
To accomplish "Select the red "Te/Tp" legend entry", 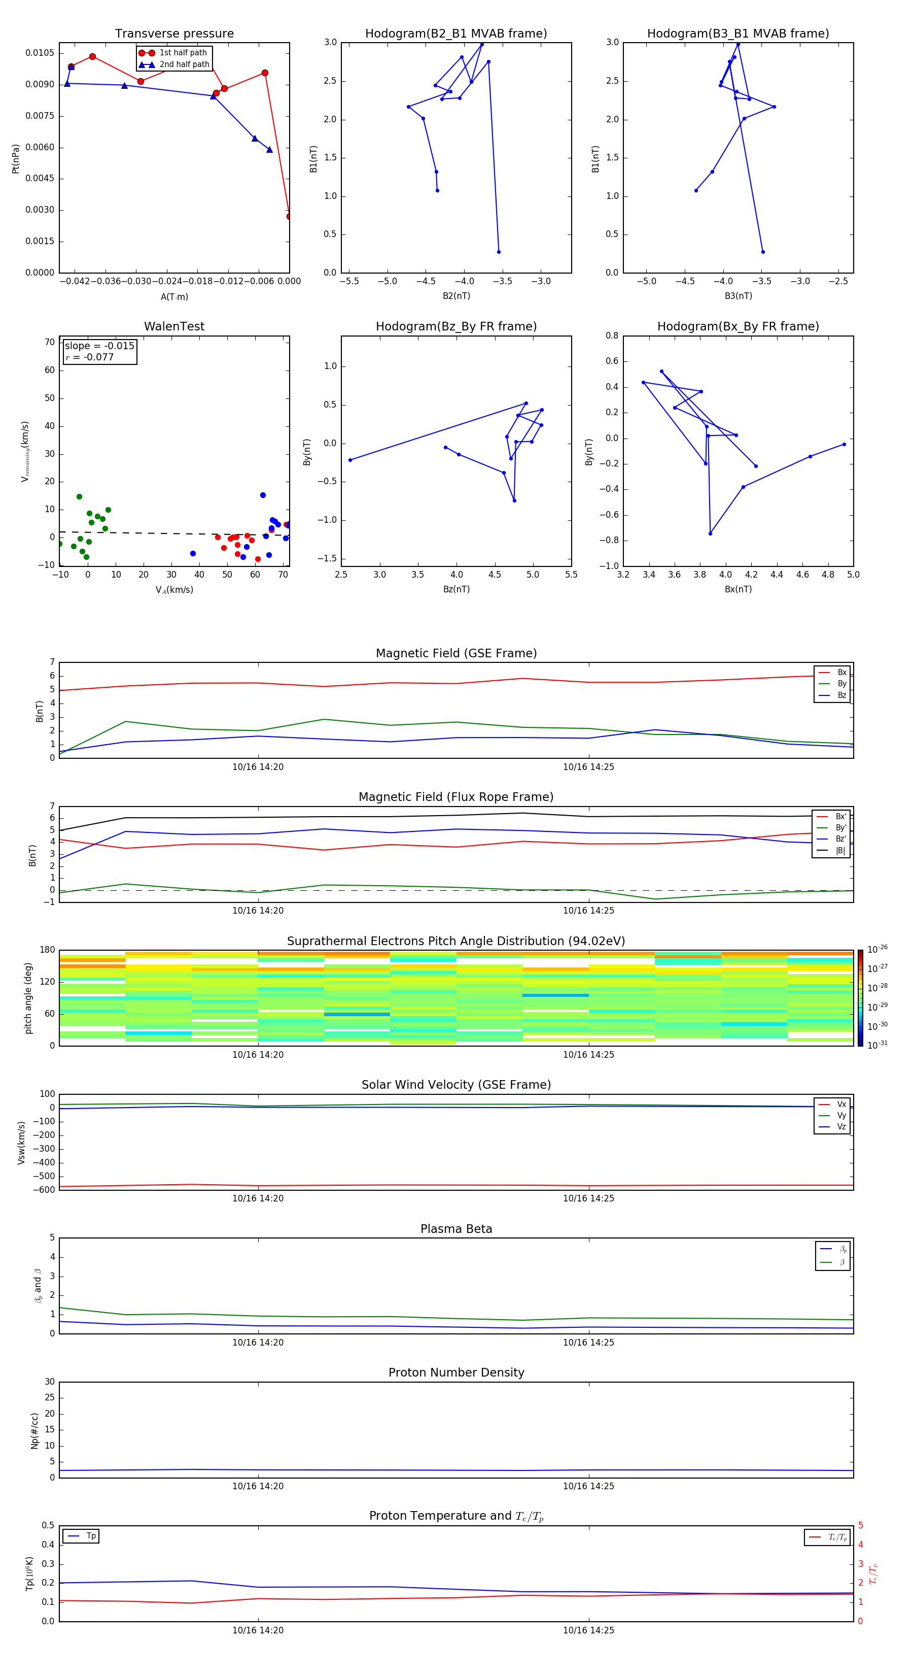I will [827, 1538].
